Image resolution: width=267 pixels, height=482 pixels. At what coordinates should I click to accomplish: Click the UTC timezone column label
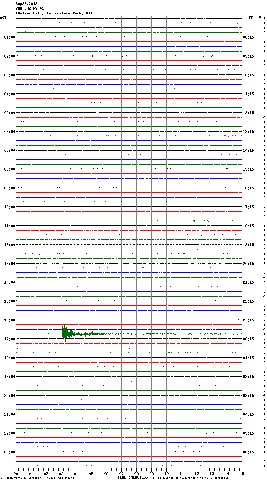tap(249, 18)
